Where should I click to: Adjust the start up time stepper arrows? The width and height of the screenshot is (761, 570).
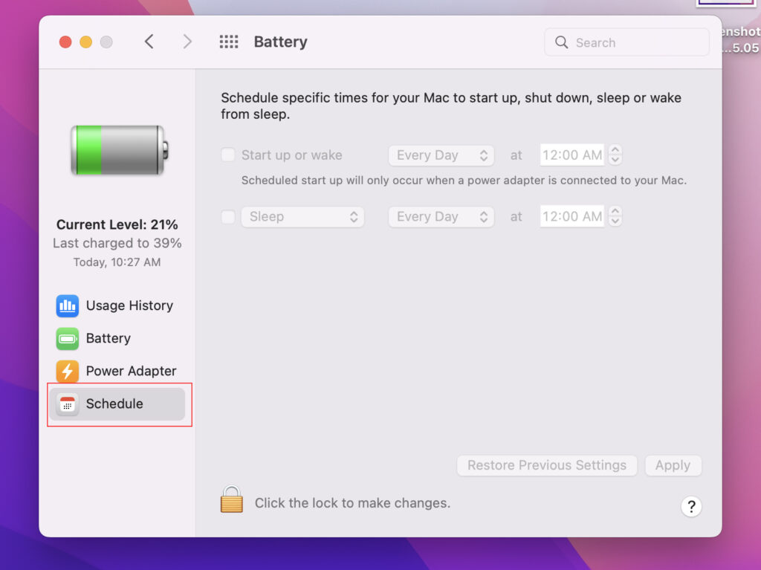click(x=615, y=155)
